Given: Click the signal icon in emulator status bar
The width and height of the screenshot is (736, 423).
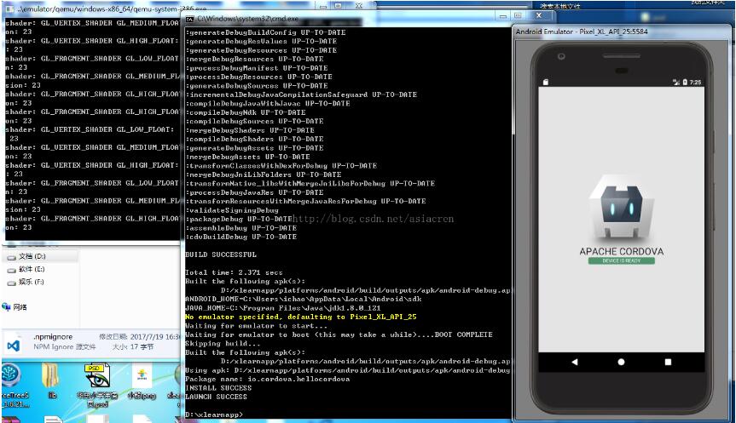Looking at the screenshot, I should (x=676, y=82).
